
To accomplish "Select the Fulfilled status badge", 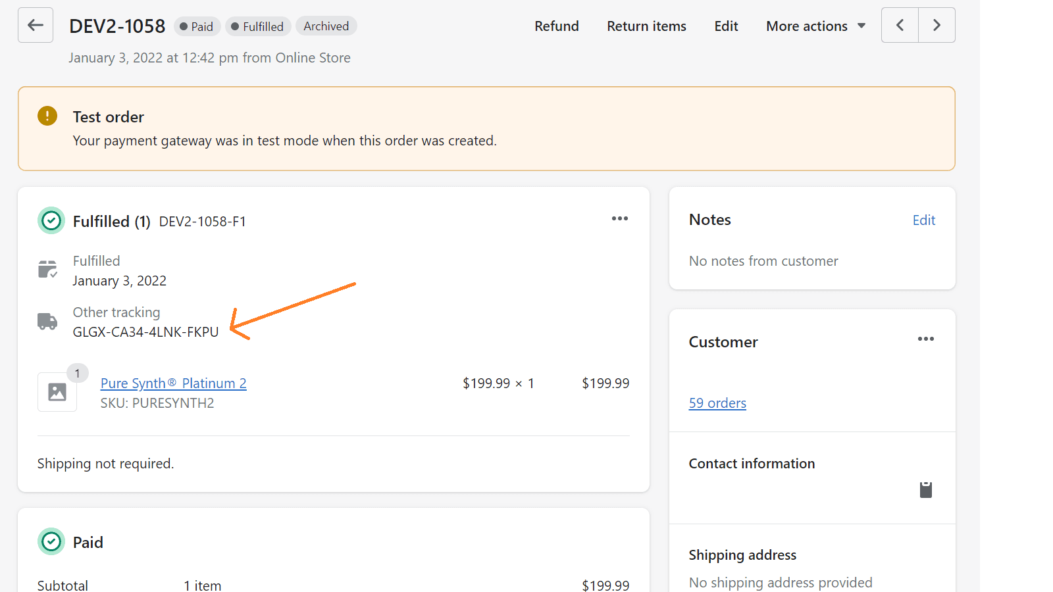I will coord(258,26).
